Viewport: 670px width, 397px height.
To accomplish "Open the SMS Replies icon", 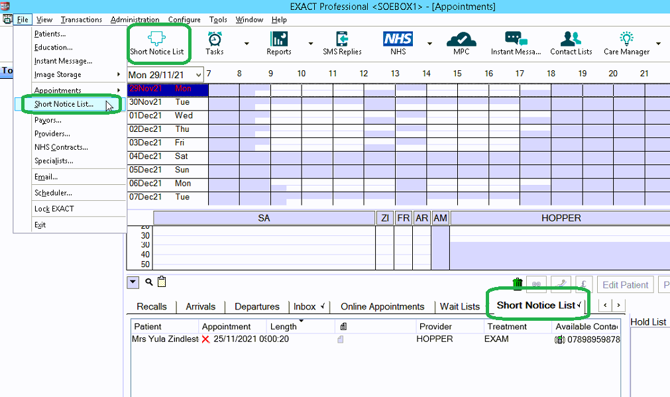I will (x=342, y=43).
